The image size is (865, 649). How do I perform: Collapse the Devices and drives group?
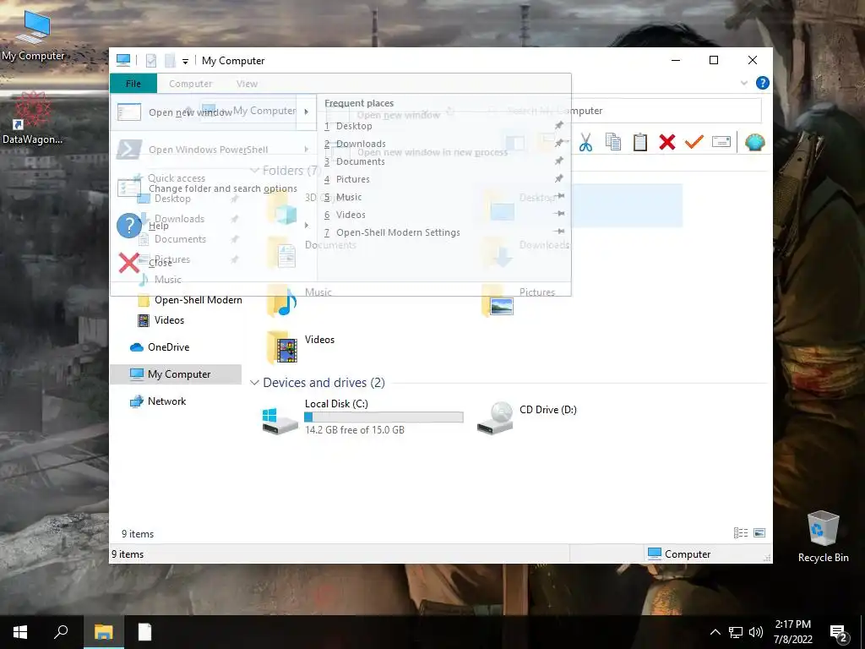click(254, 383)
